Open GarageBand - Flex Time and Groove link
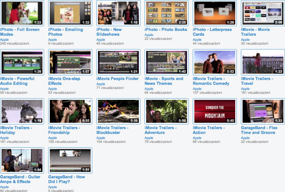The width and height of the screenshot is (285, 192). coord(259,131)
